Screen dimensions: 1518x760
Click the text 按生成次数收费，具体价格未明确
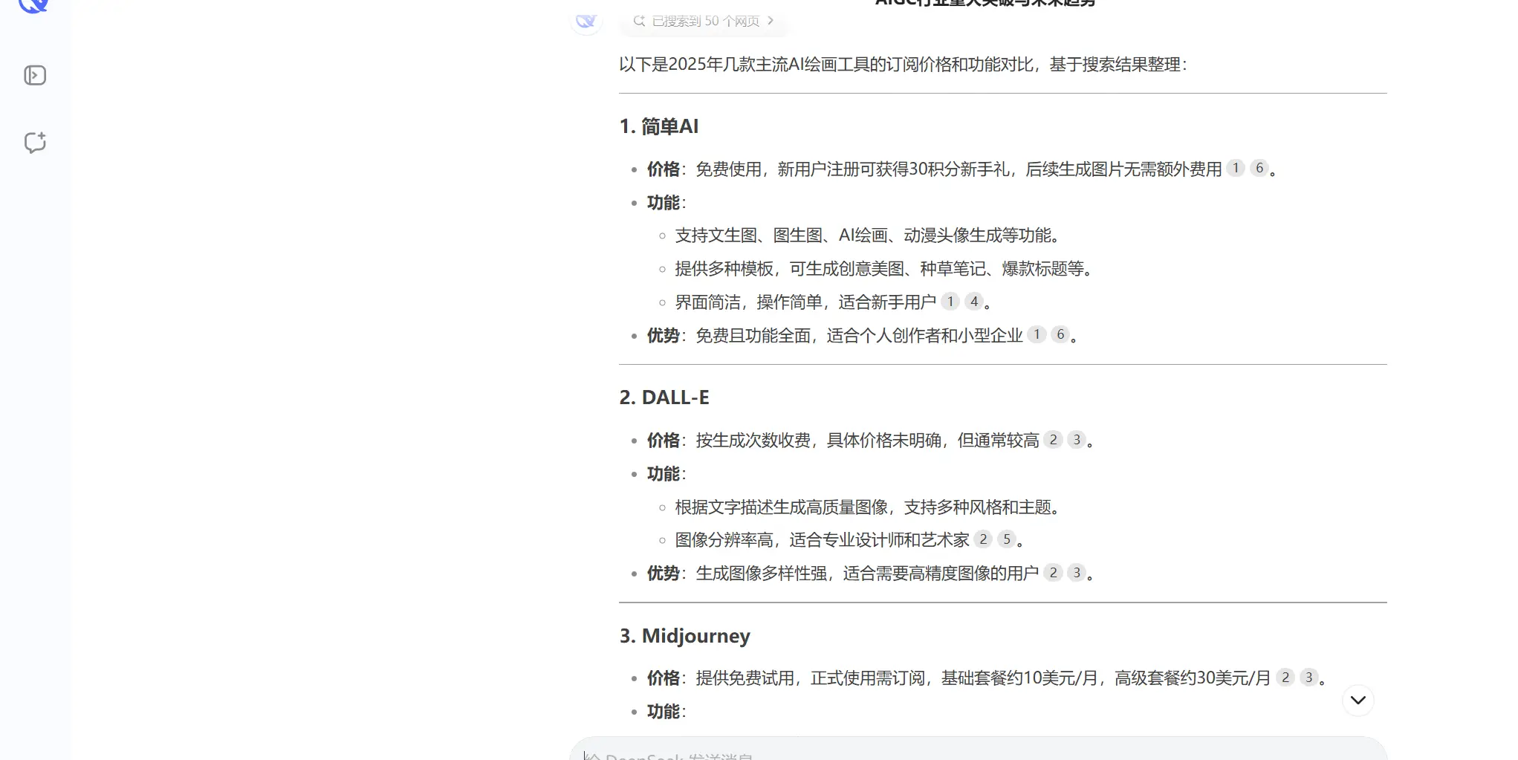[819, 441]
